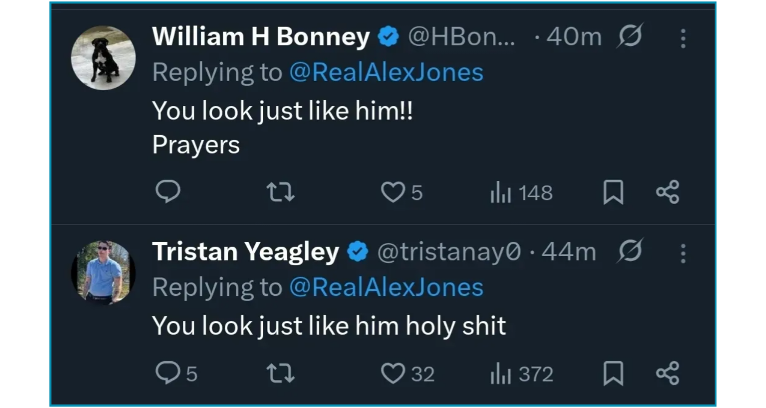Share Tristan Yeagley's tweet
Screen dimensions: 766x408
pos(667,373)
